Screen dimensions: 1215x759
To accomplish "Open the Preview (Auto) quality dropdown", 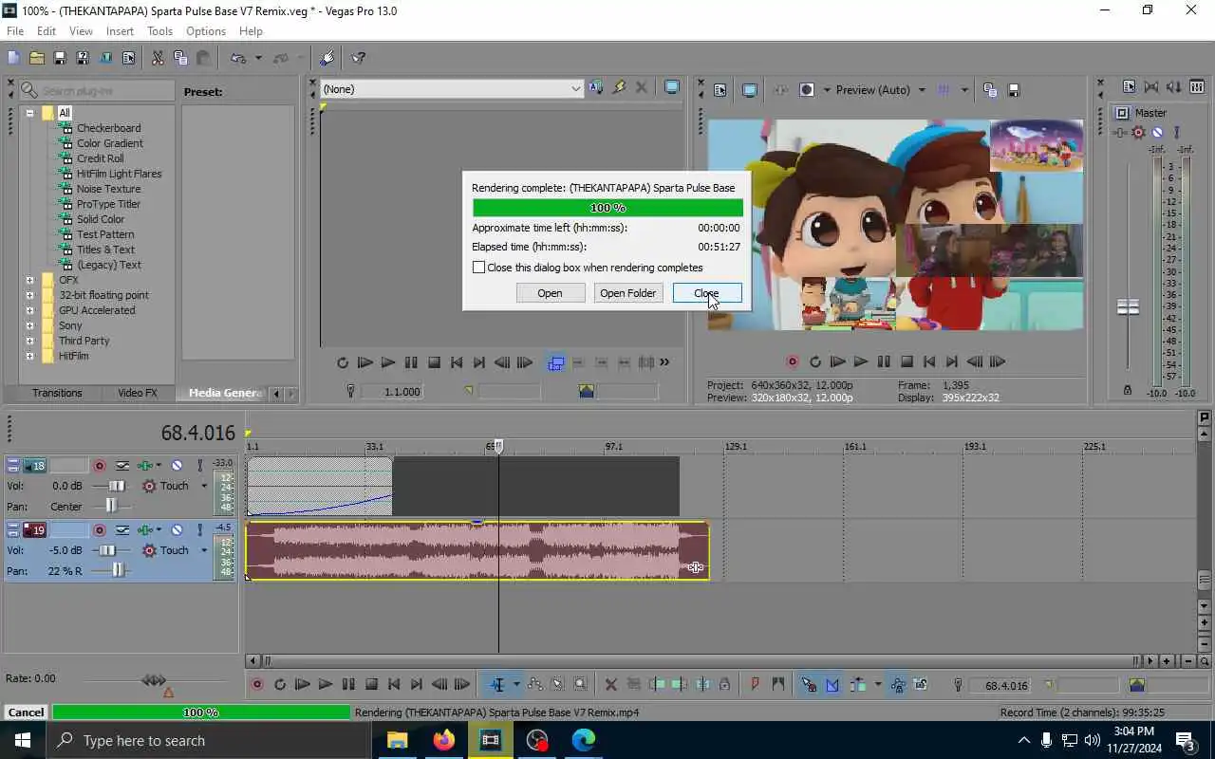I will click(921, 90).
